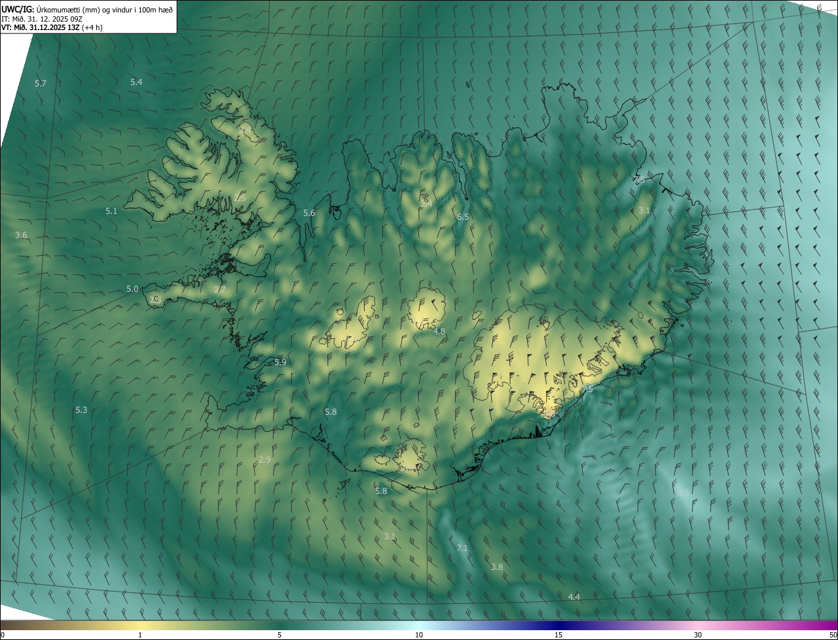Image resolution: width=838 pixels, height=640 pixels.
Task: Click the 5.9 precipitation value on the map
Action: pos(280,363)
